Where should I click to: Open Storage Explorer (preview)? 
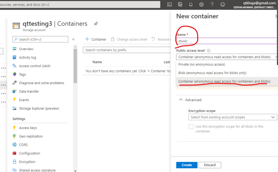(39, 109)
